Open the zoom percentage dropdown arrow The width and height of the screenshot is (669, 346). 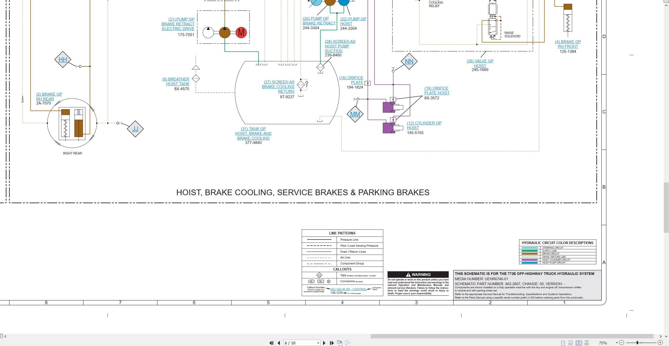[617, 343]
